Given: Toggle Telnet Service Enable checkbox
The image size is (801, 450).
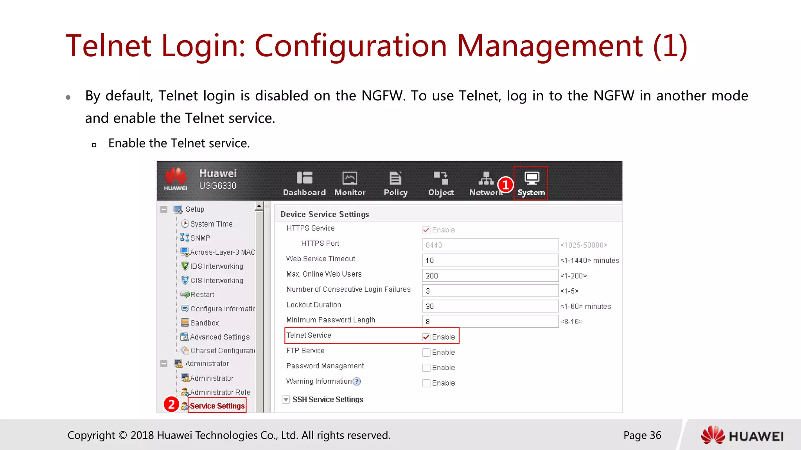Looking at the screenshot, I should click(x=426, y=337).
